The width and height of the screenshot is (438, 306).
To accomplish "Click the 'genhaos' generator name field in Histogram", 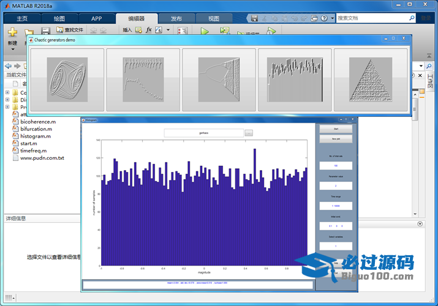I will pos(203,133).
